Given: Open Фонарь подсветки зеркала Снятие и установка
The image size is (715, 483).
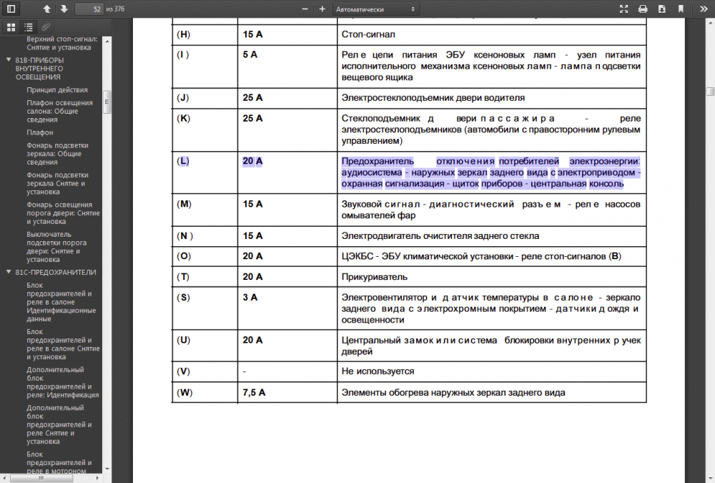Looking at the screenshot, I should [x=57, y=183].
